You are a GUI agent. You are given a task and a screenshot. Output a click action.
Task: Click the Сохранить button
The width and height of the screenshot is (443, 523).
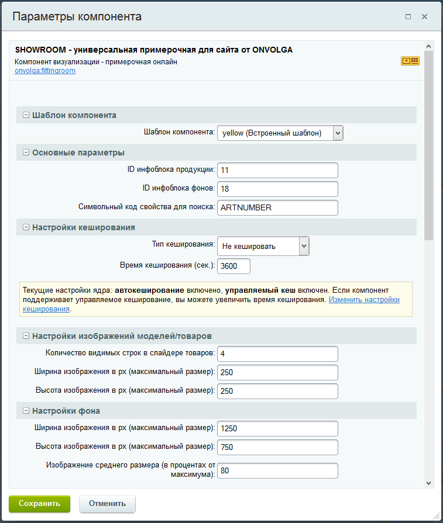[x=39, y=503]
